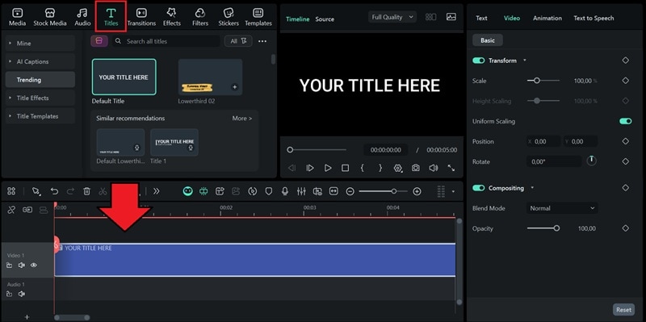Click the compare view layout icon

click(431, 17)
